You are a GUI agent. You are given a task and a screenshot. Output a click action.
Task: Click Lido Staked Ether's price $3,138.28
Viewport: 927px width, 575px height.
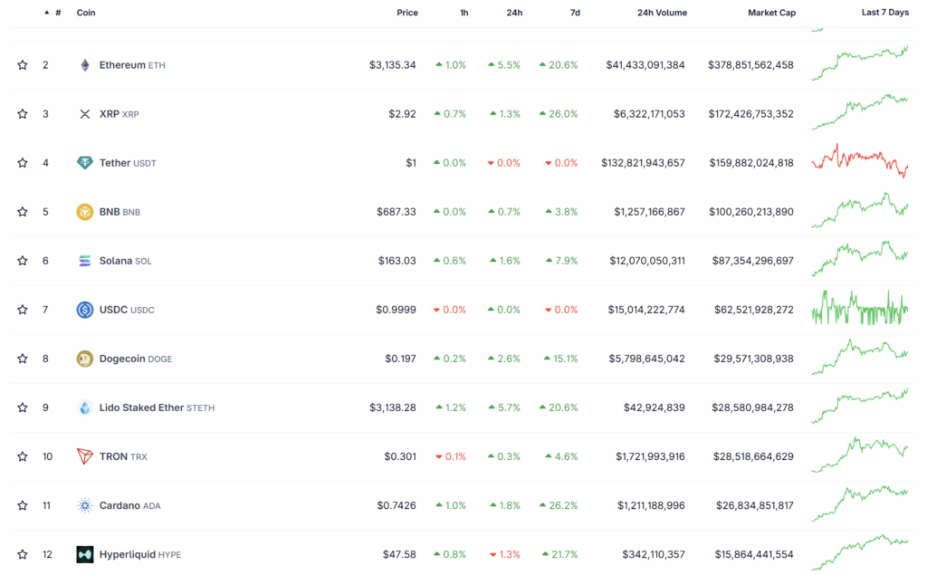pos(392,407)
